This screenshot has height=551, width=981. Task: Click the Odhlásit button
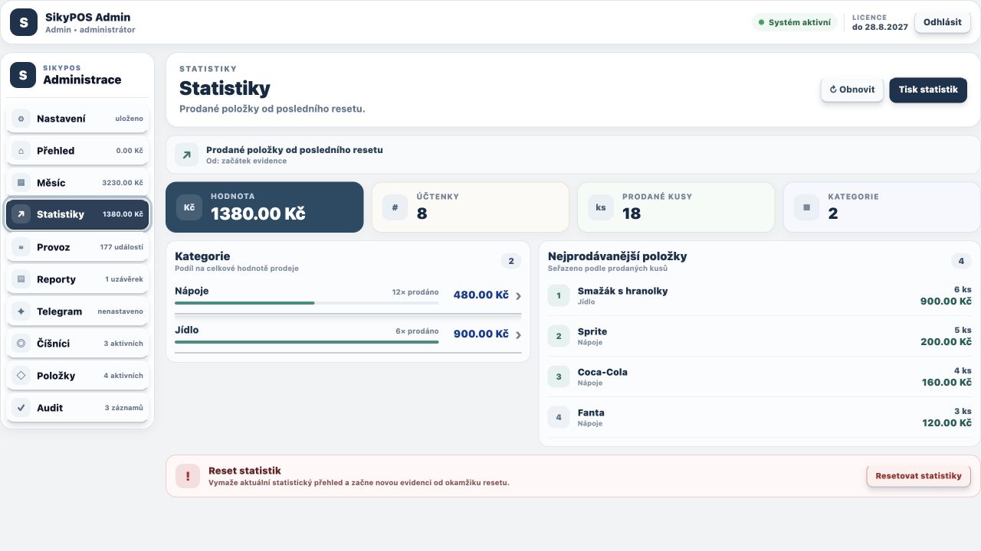(x=943, y=22)
